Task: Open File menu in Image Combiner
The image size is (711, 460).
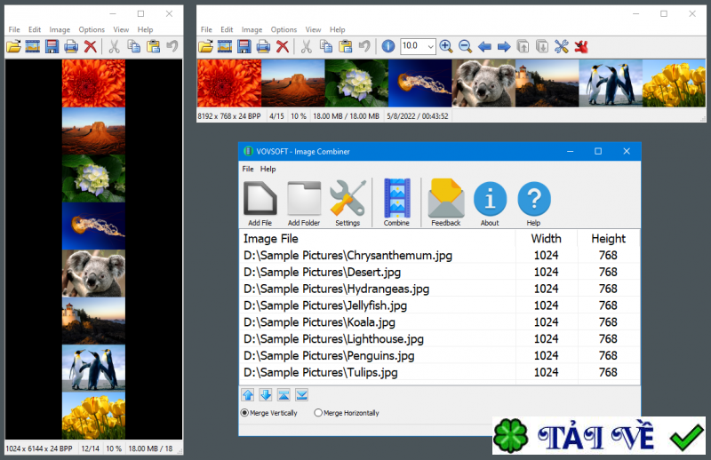Action: click(x=248, y=169)
